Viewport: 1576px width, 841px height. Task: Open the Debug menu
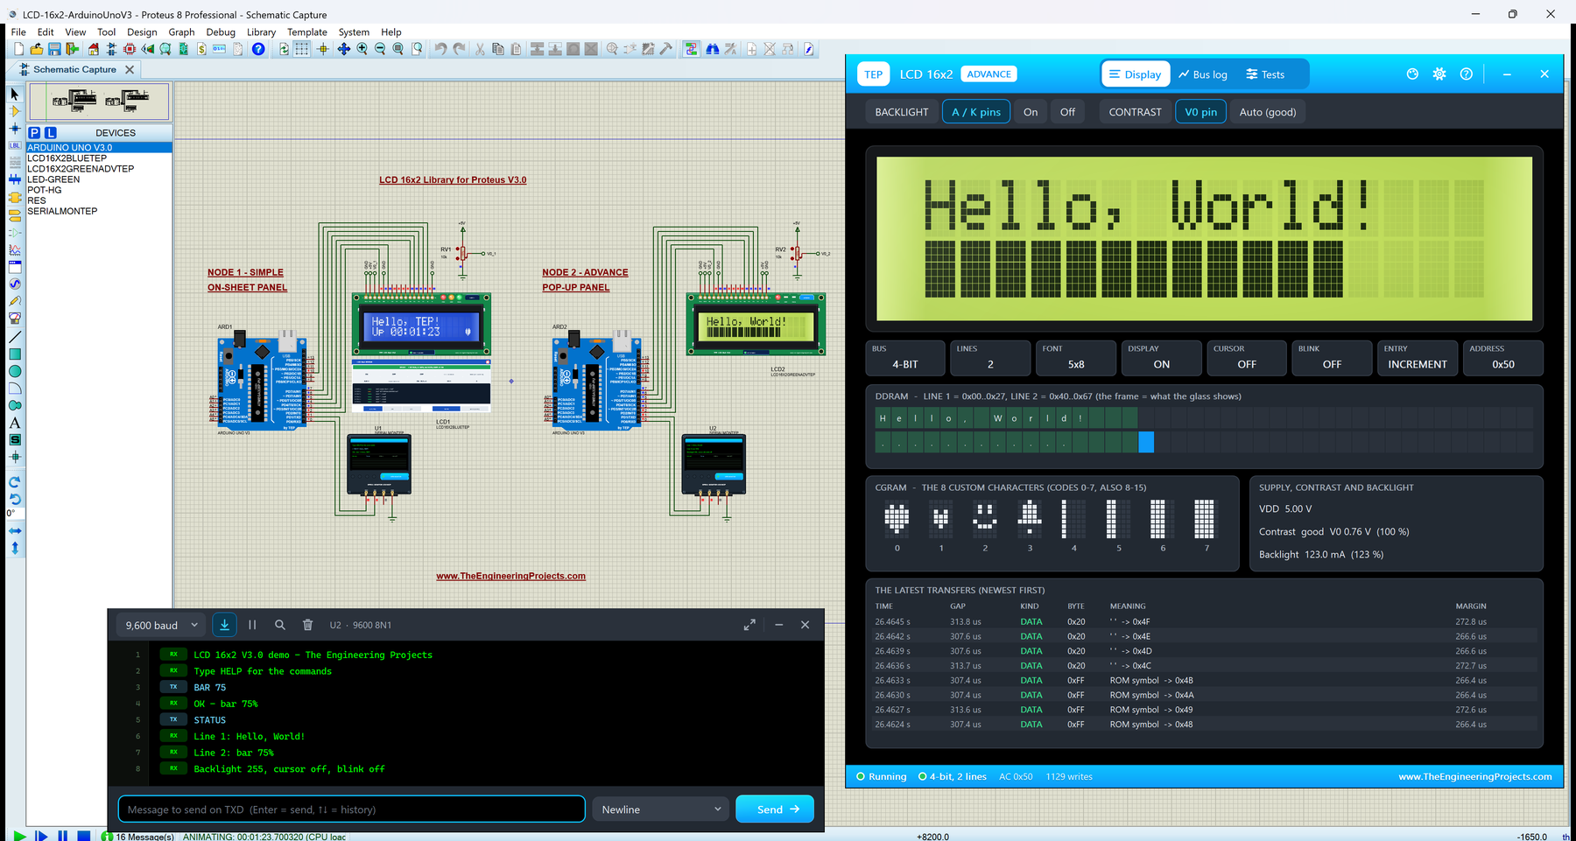[x=221, y=32]
